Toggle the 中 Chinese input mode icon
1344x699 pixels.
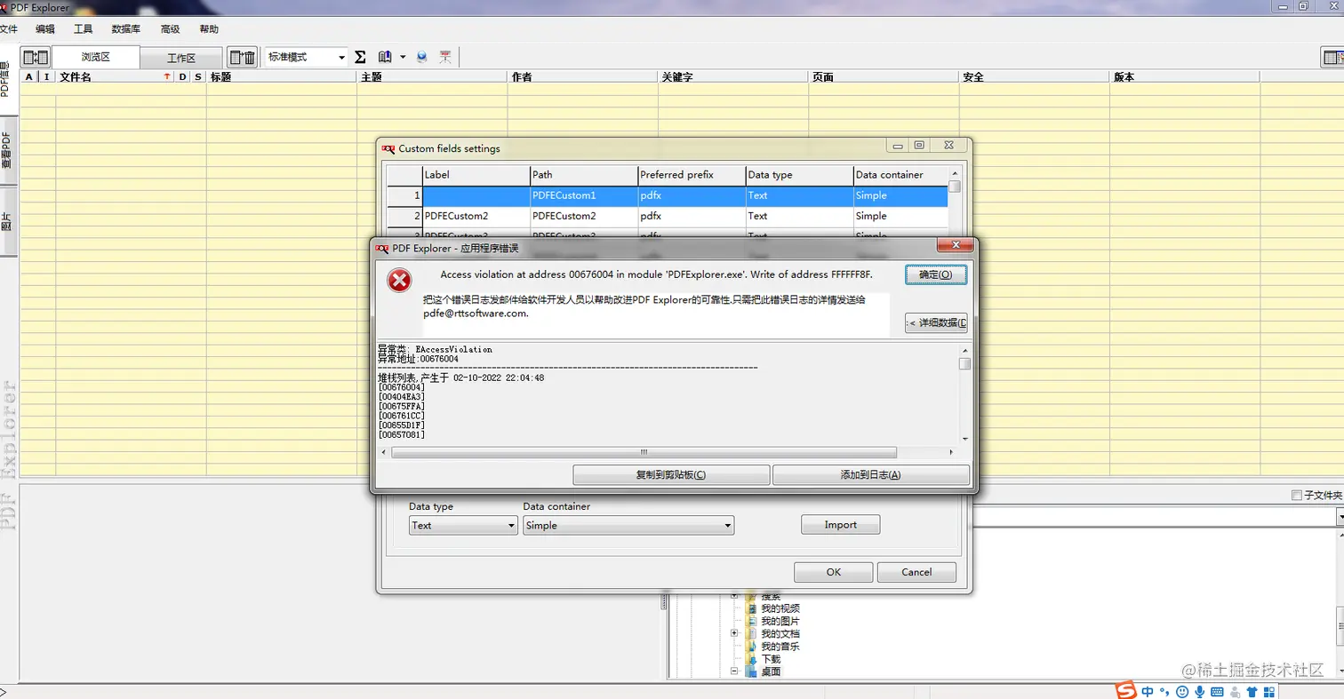(x=1148, y=691)
